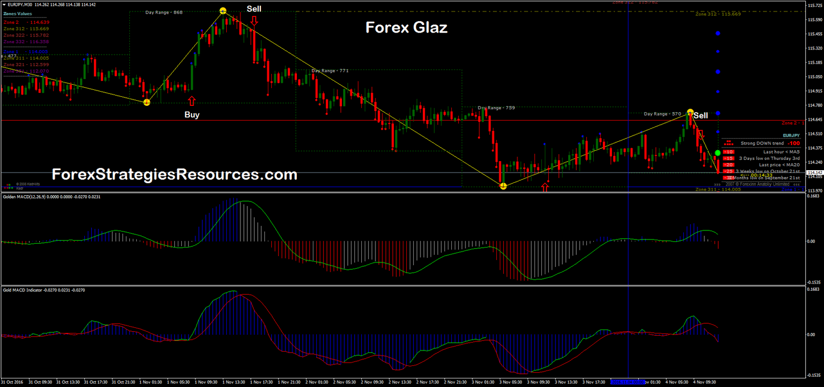Click the green star signal icon
824x387 pixels.
pos(717,151)
